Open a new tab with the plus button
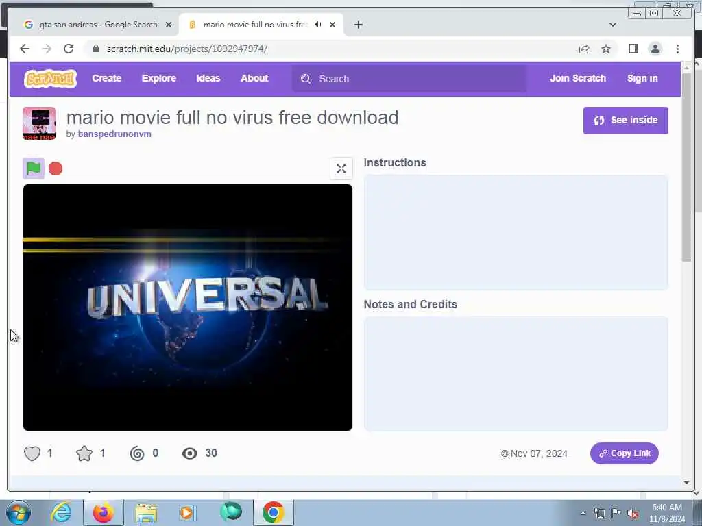 tap(358, 25)
